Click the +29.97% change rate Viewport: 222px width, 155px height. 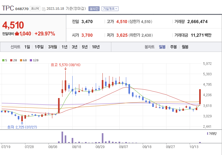tap(45, 34)
